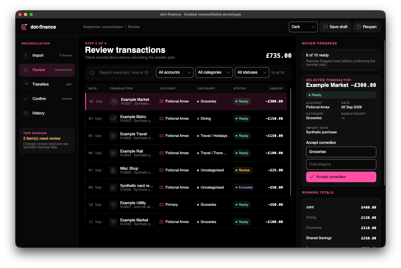Open the All categories filter dropdown
Screen dimensions: 401x268
click(x=214, y=72)
